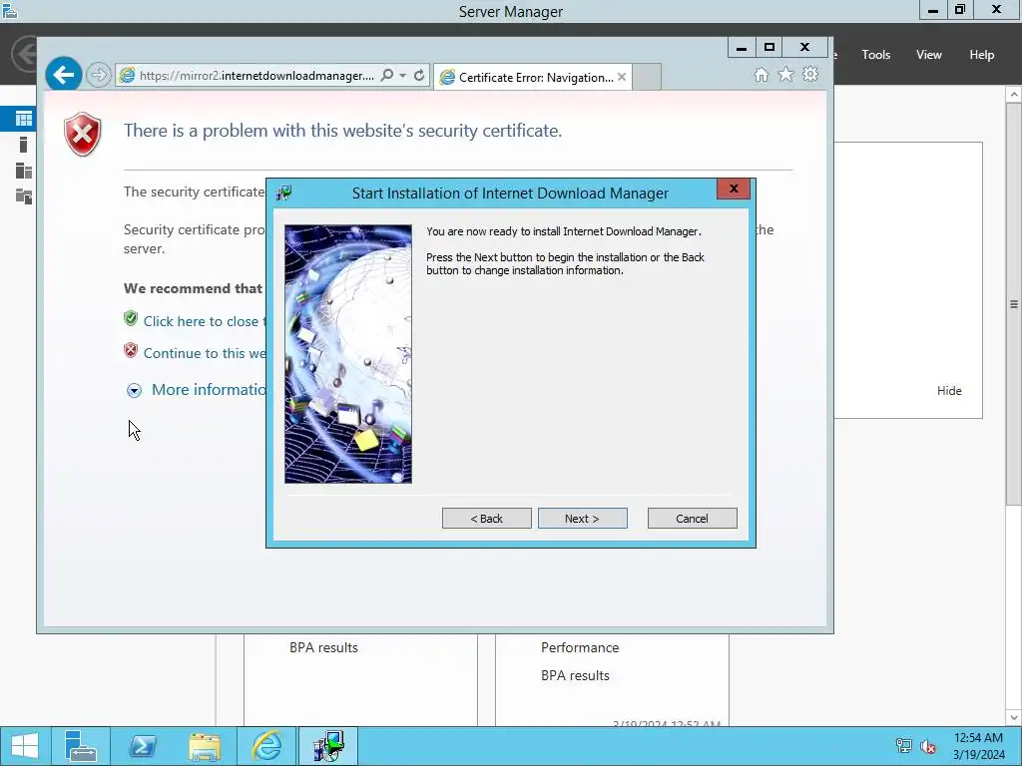Image resolution: width=1022 pixels, height=766 pixels.
Task: Click green shield icon beside close link
Action: click(x=131, y=318)
